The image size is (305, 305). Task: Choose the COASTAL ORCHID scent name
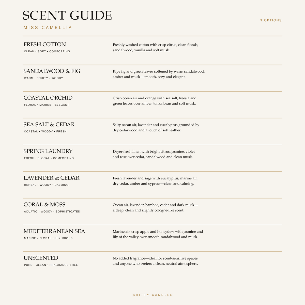pos(48,98)
